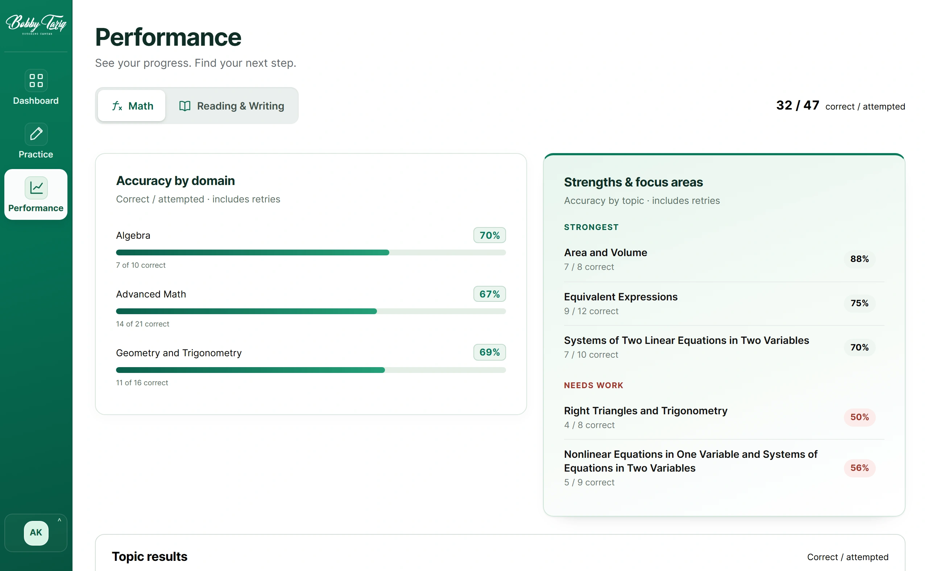This screenshot has width=928, height=571.
Task: Click the Math fx function icon
Action: (x=117, y=106)
